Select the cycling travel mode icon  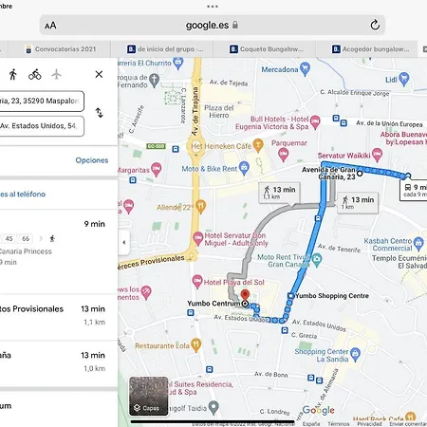point(35,75)
